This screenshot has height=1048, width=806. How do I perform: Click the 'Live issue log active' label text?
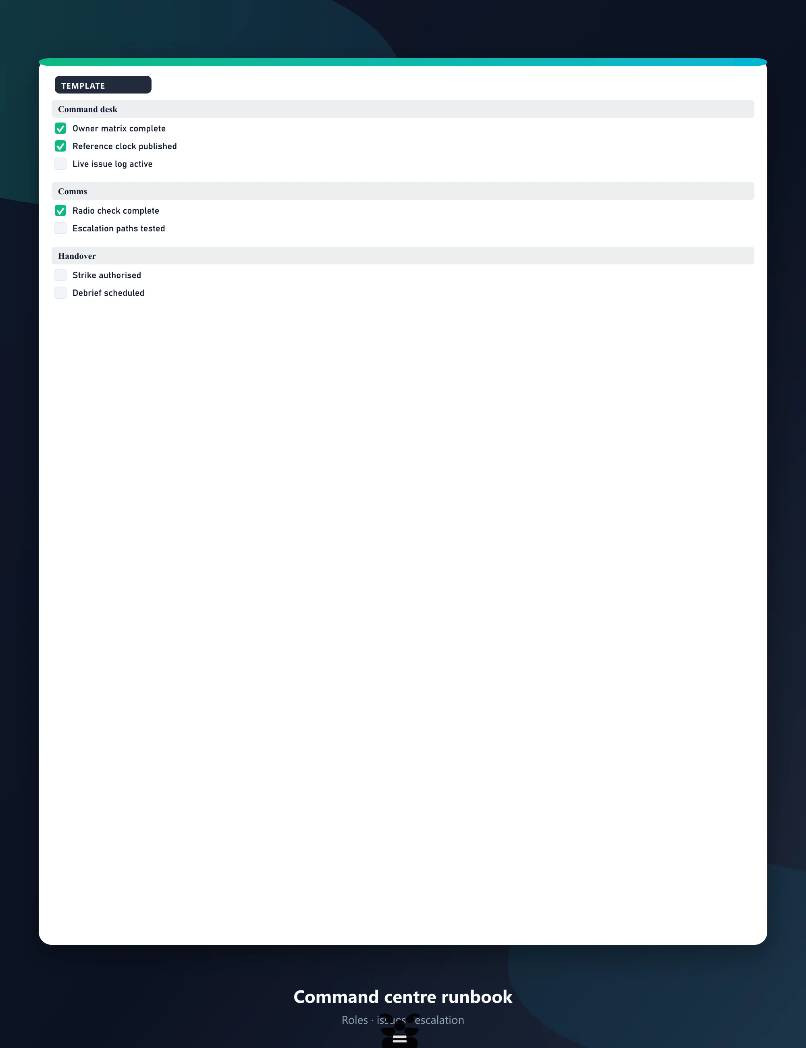pyautogui.click(x=113, y=164)
